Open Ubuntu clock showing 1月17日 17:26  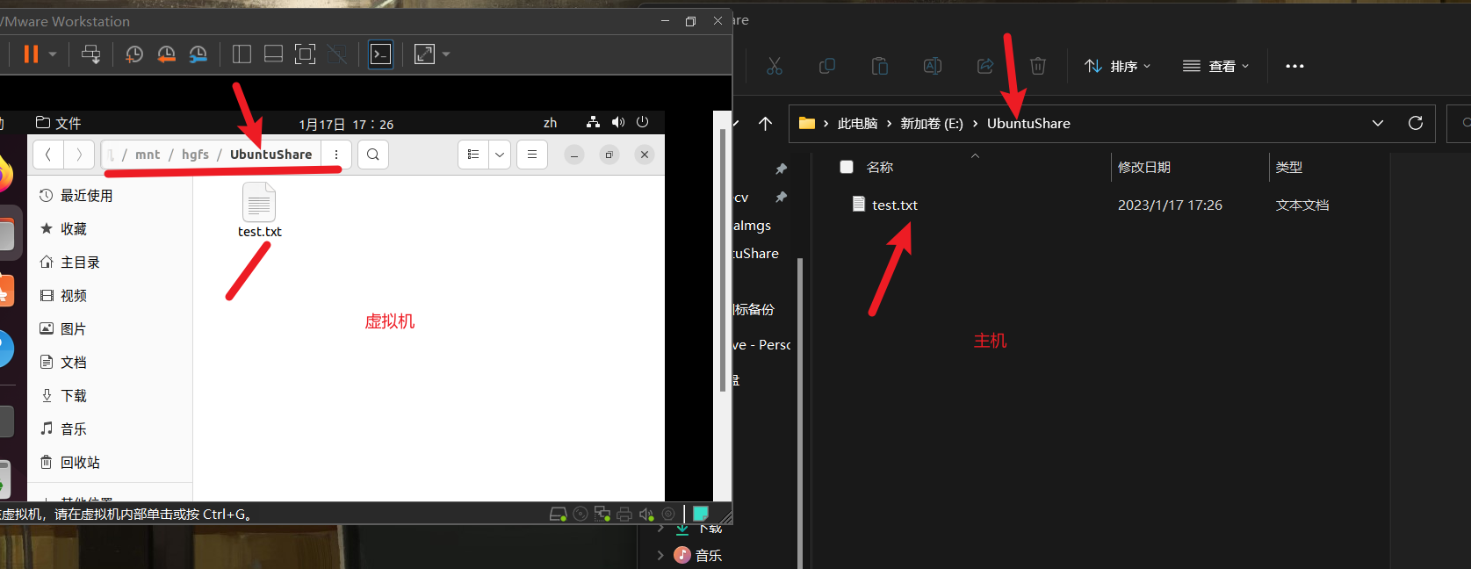tap(346, 124)
